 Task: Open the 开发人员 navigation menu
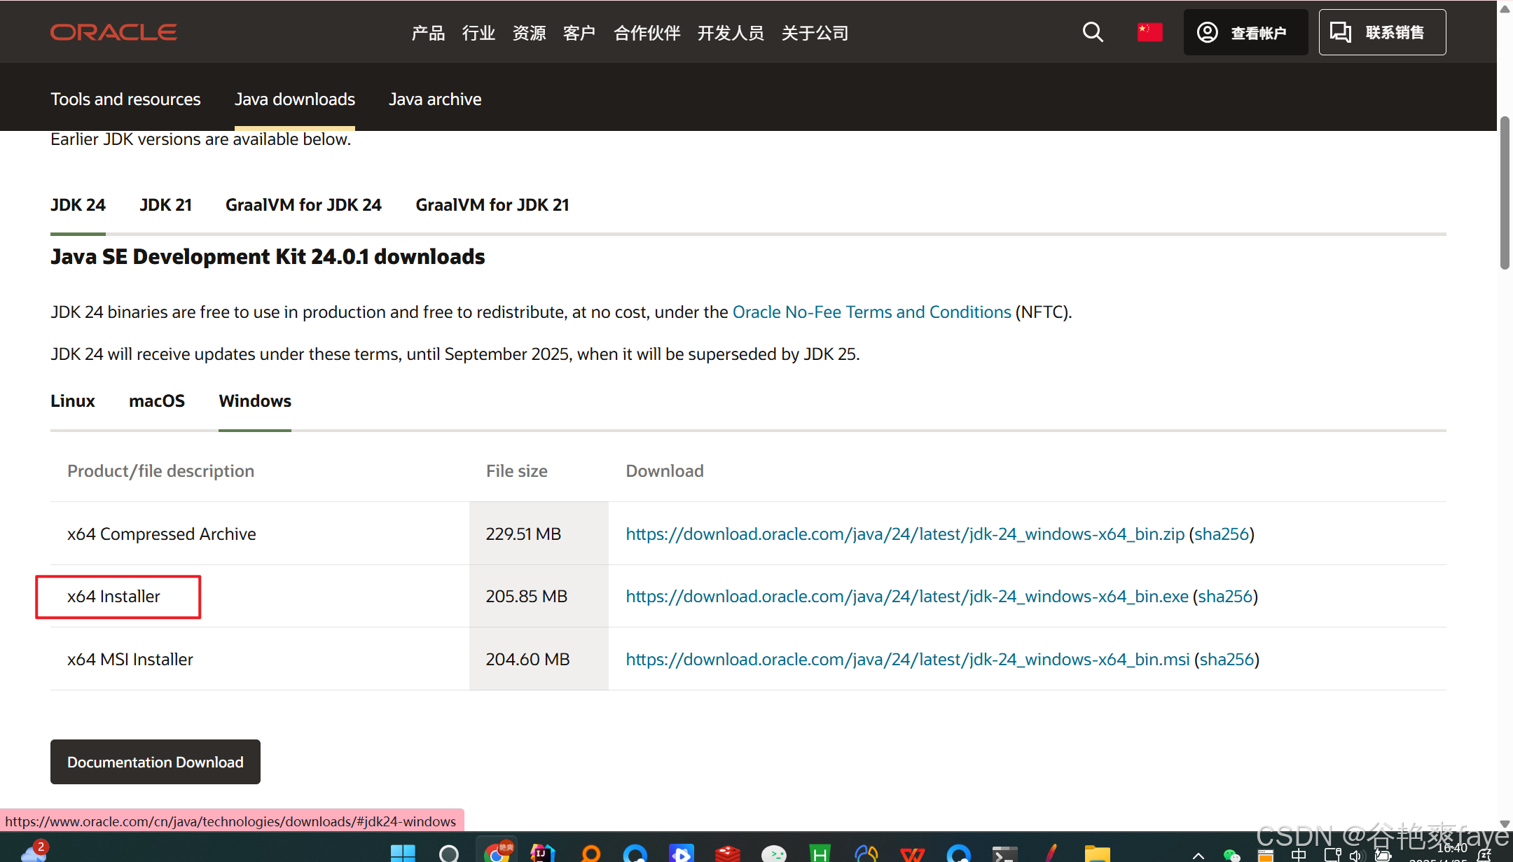[x=731, y=33]
